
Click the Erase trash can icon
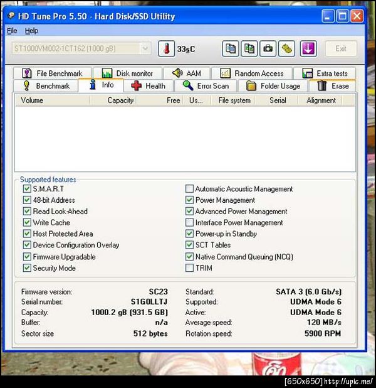(322, 85)
